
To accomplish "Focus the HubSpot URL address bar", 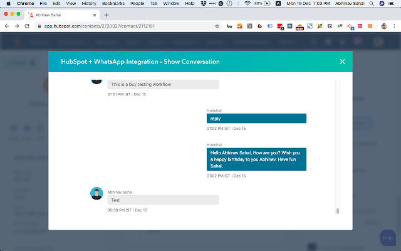I will pyautogui.click(x=128, y=26).
